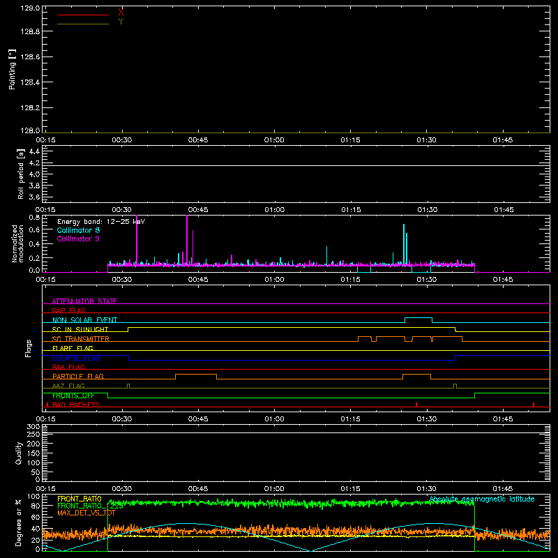Click the red X legend label

(121, 13)
